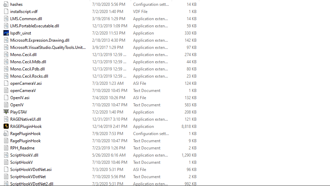The width and height of the screenshot is (330, 186).
Task: Click the 1,290 KB size value
Action: coord(189,155)
